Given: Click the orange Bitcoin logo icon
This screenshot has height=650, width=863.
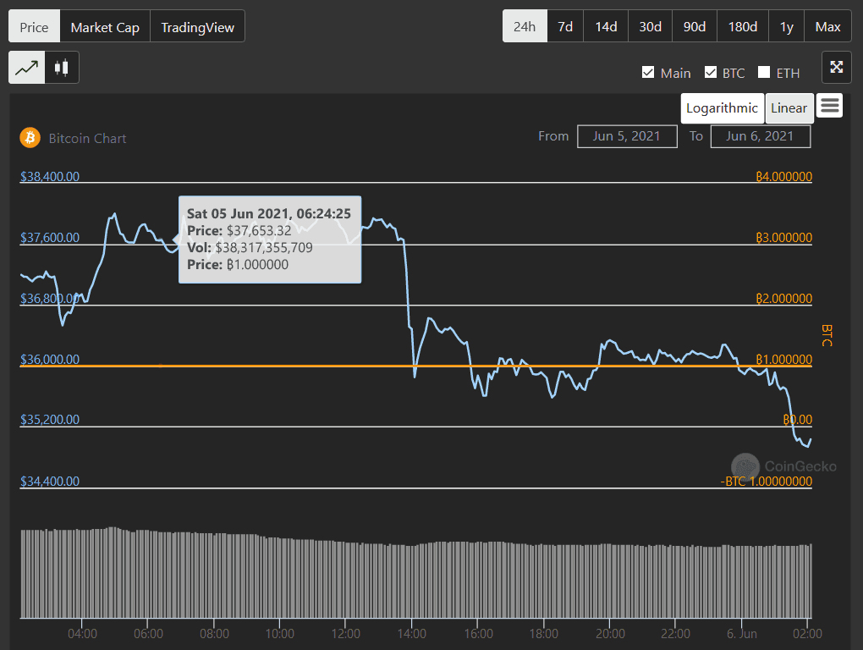Looking at the screenshot, I should pyautogui.click(x=30, y=138).
